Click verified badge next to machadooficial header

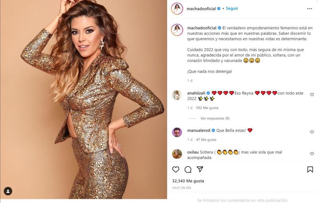(219, 9)
